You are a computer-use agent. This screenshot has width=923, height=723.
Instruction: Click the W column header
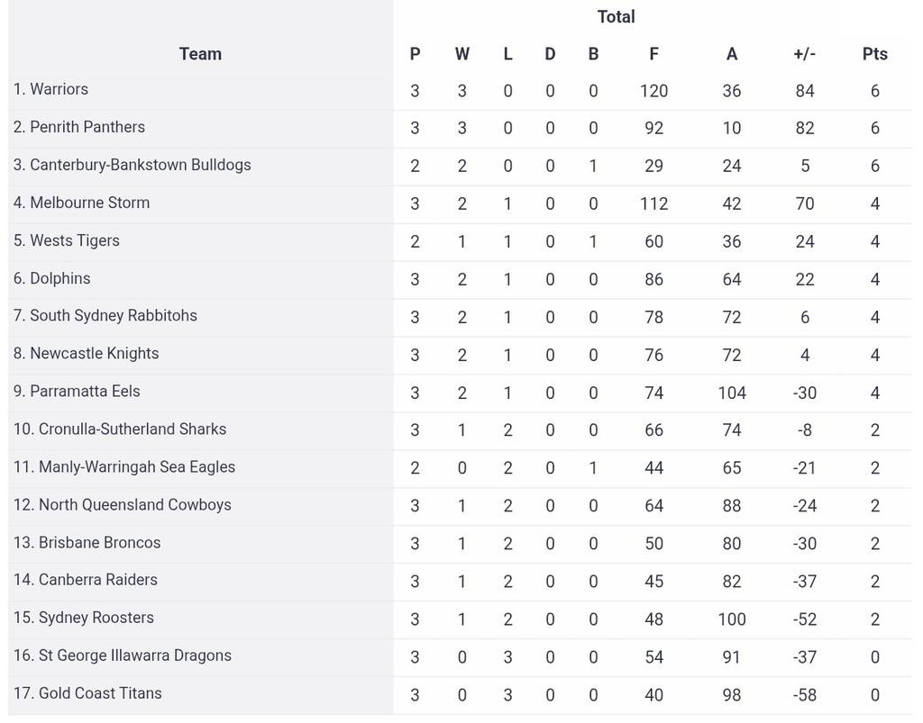[461, 54]
